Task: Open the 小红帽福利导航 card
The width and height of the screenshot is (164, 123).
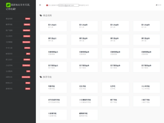Action: tap(84, 101)
